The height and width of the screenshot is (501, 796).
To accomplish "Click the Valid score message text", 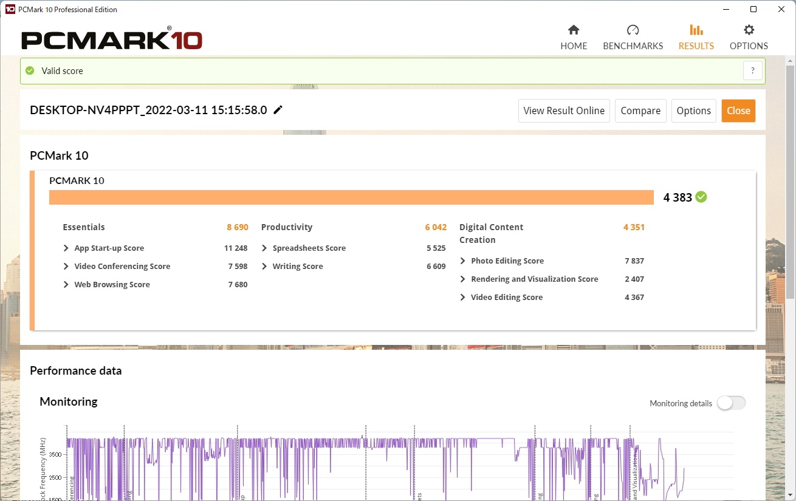I will 62,71.
